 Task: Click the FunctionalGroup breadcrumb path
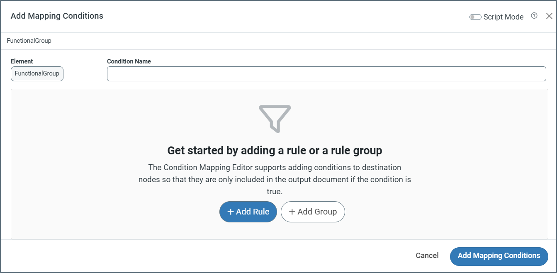pos(29,41)
